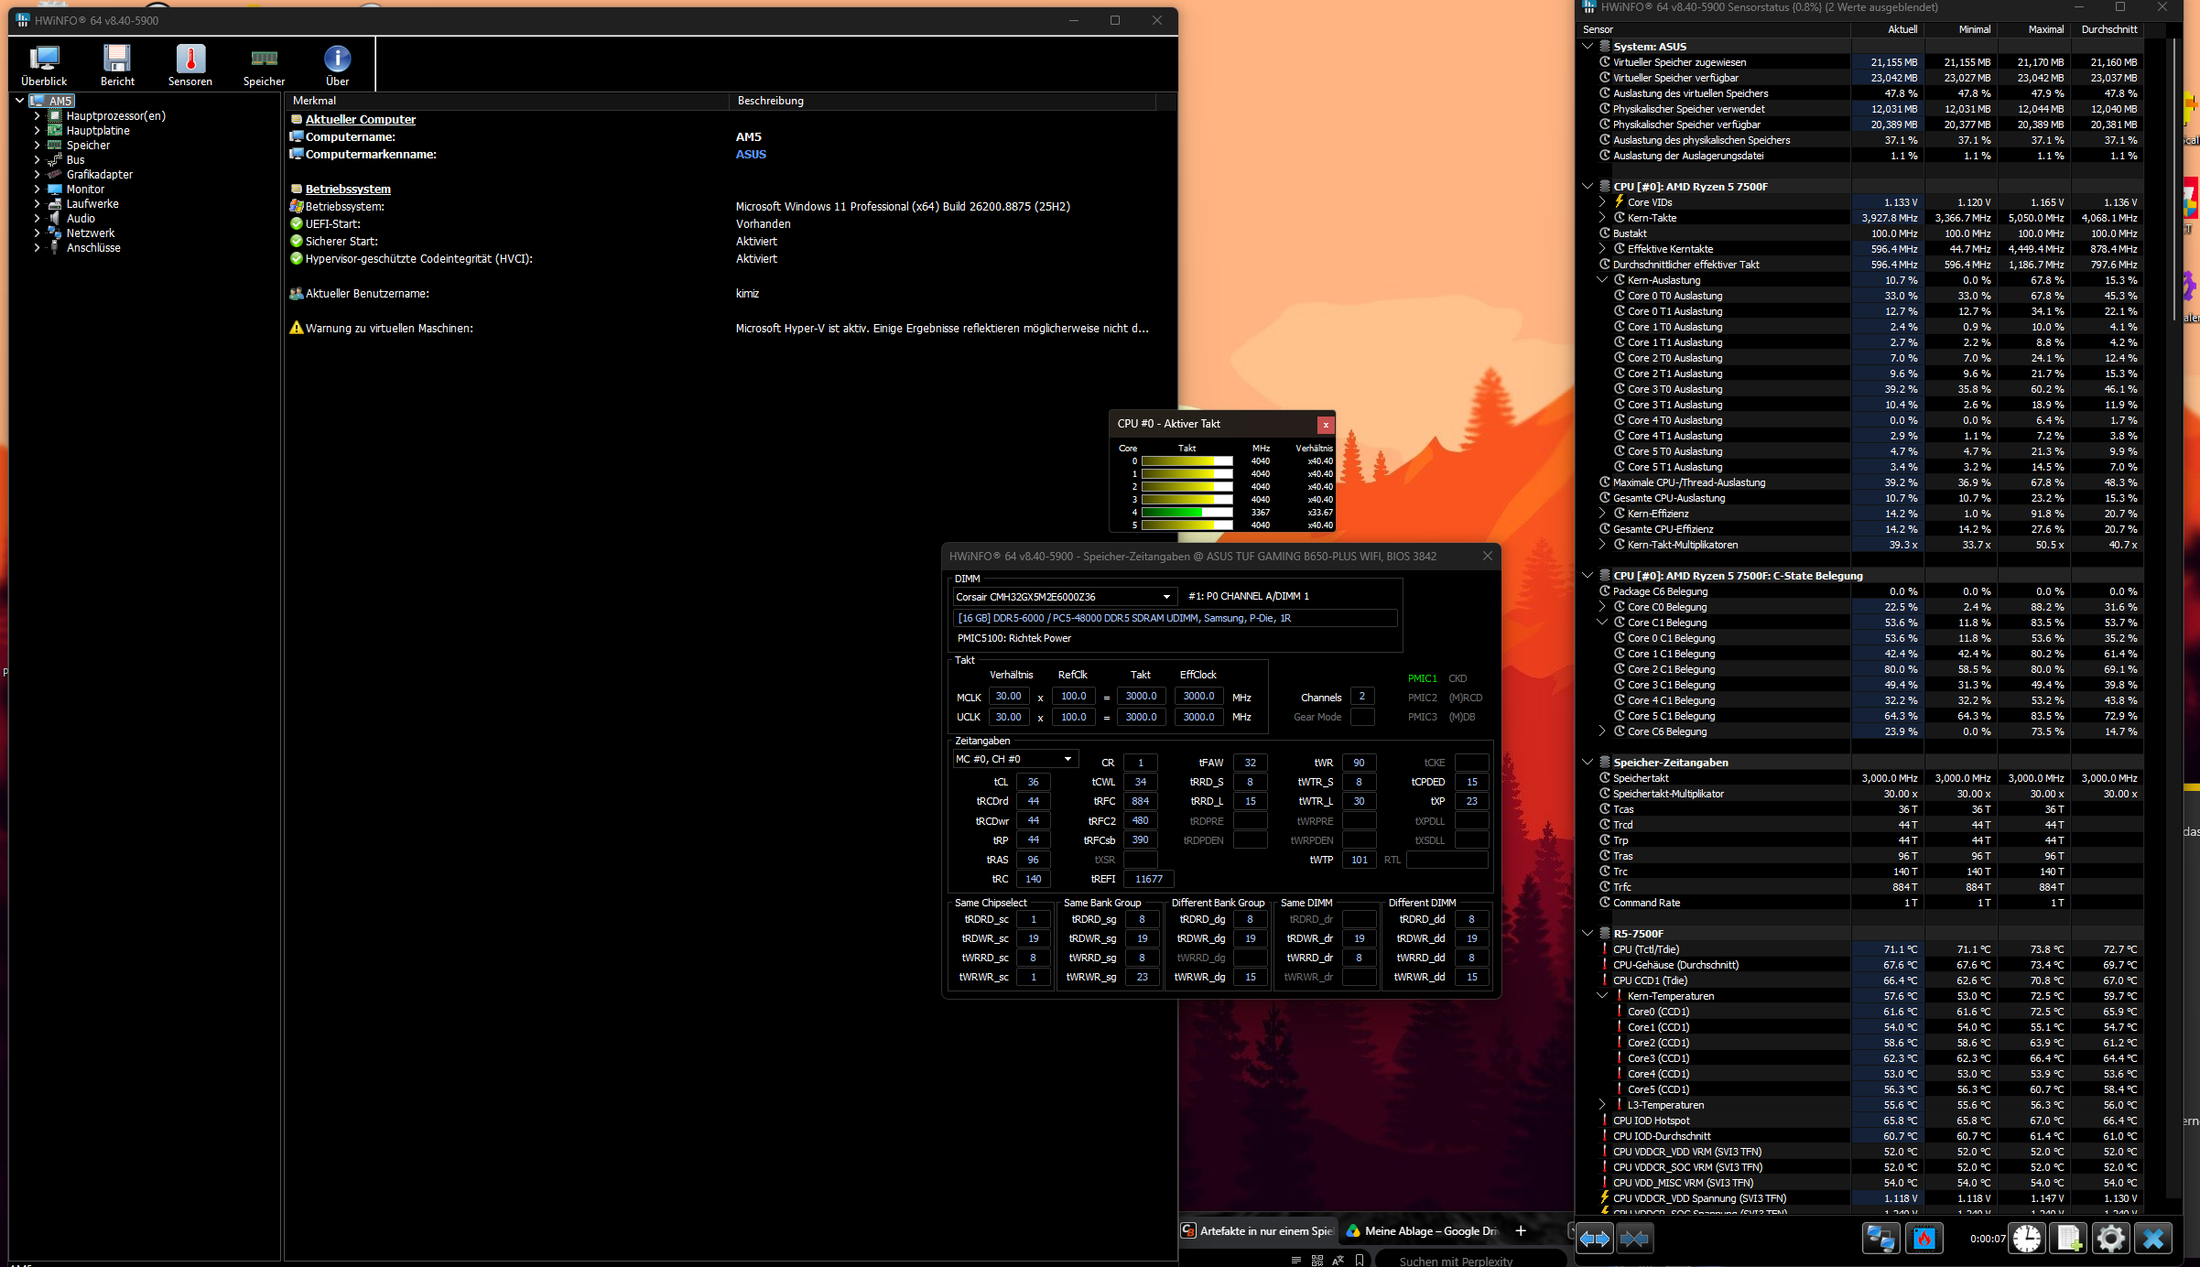Switch to the Artefakte in nur einem Spiel browser tab
Screen dimensions: 2200x1267
pyautogui.click(x=1257, y=1231)
